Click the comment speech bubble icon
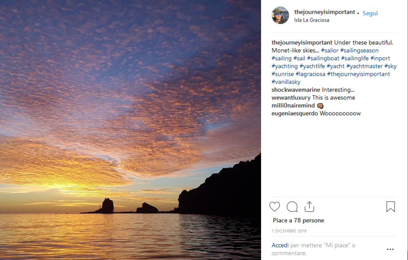Image resolution: width=408 pixels, height=260 pixels. point(292,207)
